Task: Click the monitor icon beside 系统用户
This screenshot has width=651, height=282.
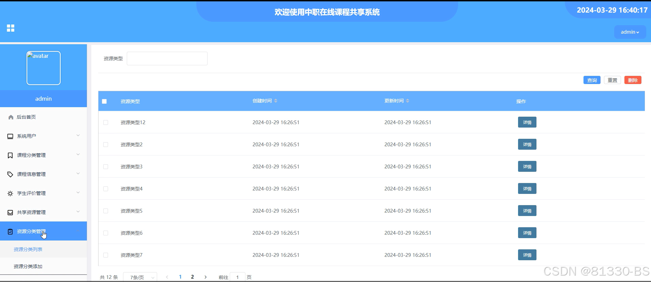Action: click(10, 136)
